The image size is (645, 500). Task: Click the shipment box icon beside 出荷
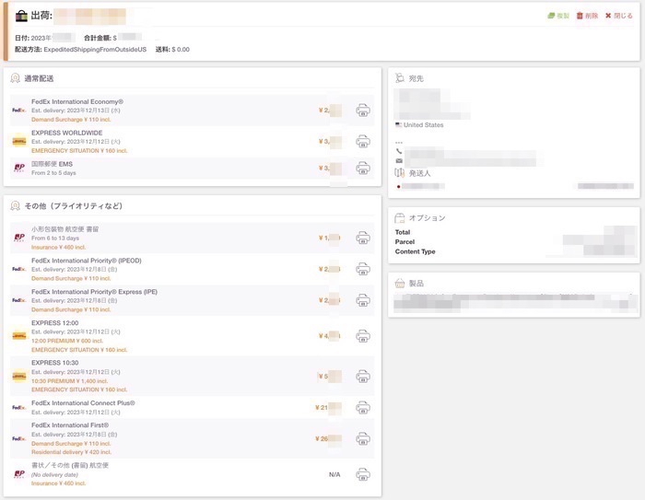(x=21, y=16)
